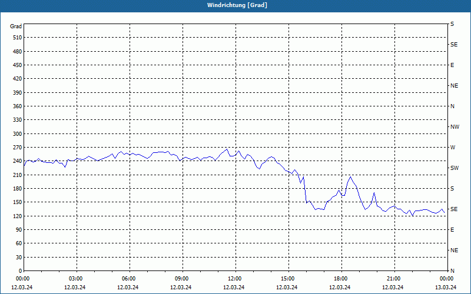Select the 210 degree axis label

click(18, 175)
